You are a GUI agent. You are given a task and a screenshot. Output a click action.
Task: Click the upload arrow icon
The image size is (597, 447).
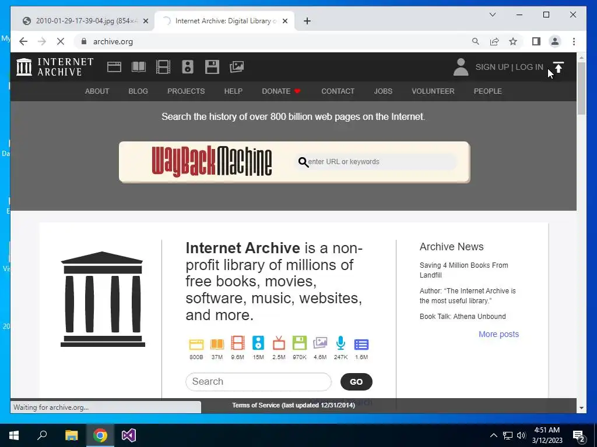click(x=558, y=68)
